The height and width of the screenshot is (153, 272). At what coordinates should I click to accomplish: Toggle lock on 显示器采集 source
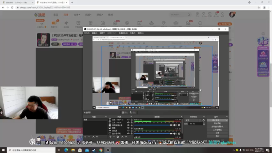point(132,133)
